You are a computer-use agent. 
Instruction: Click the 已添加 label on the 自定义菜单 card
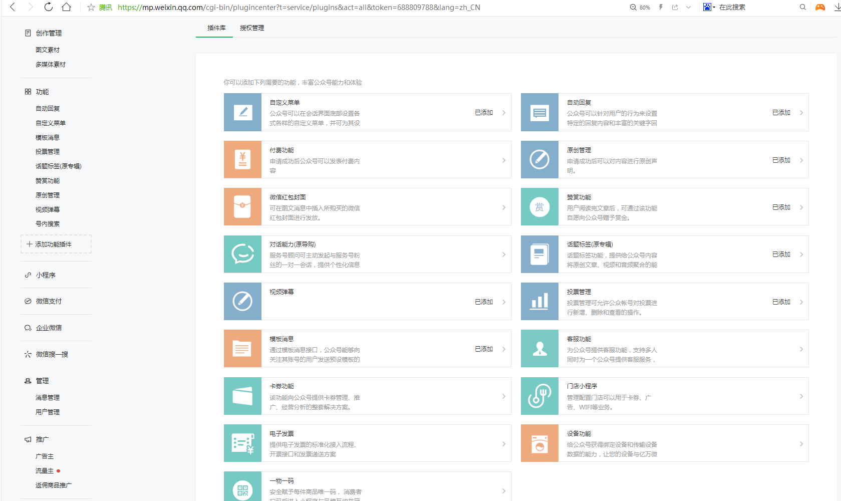(484, 113)
